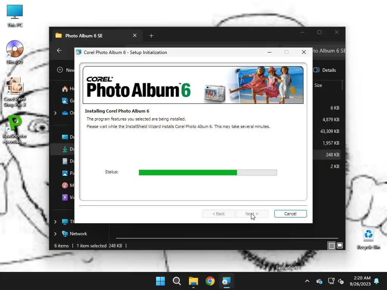Open taskbar Search
This screenshot has height=290, width=387.
click(x=177, y=281)
